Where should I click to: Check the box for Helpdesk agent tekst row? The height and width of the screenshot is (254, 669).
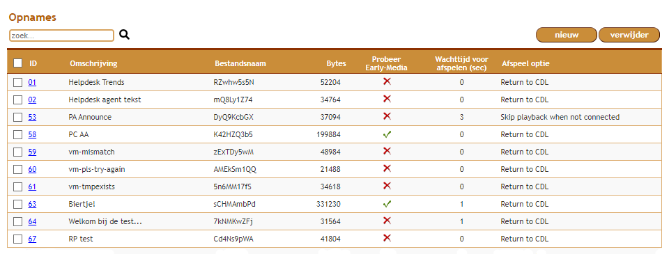(17, 100)
